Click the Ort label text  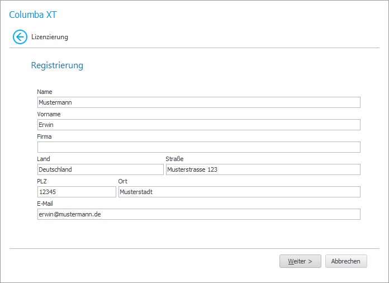coord(123,181)
